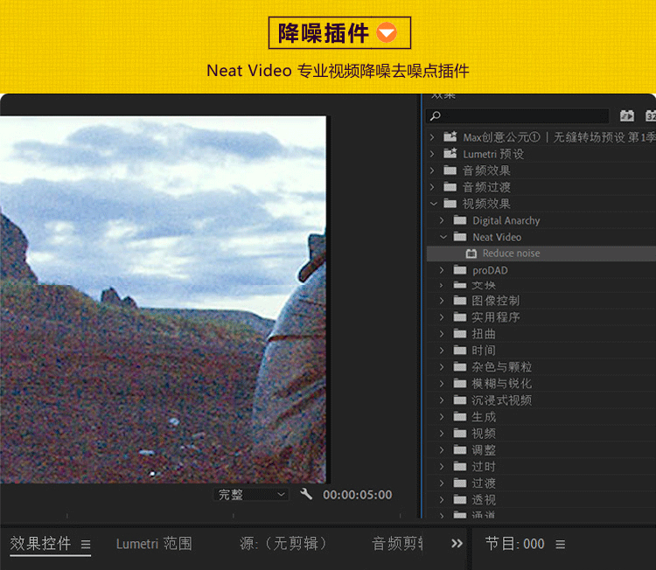This screenshot has width=656, height=570.
Task: Expand the Digital Anarchy folder
Action: coord(442,220)
